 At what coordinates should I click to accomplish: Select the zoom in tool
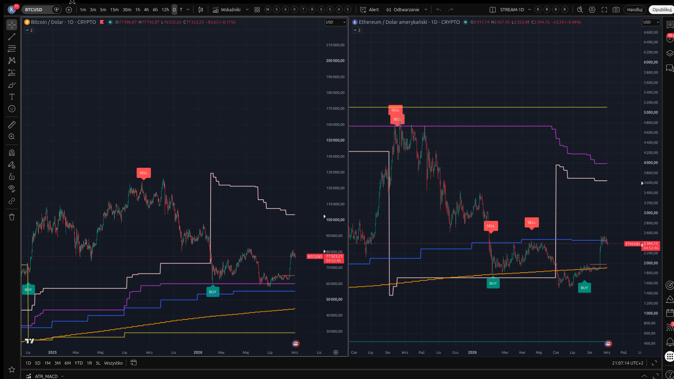coord(12,137)
